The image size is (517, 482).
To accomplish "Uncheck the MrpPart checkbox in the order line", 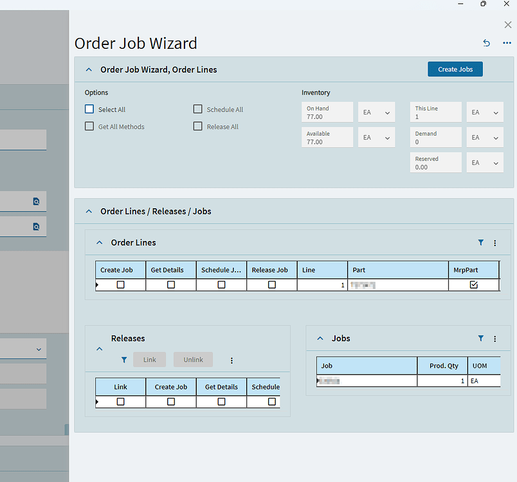I will coord(474,284).
